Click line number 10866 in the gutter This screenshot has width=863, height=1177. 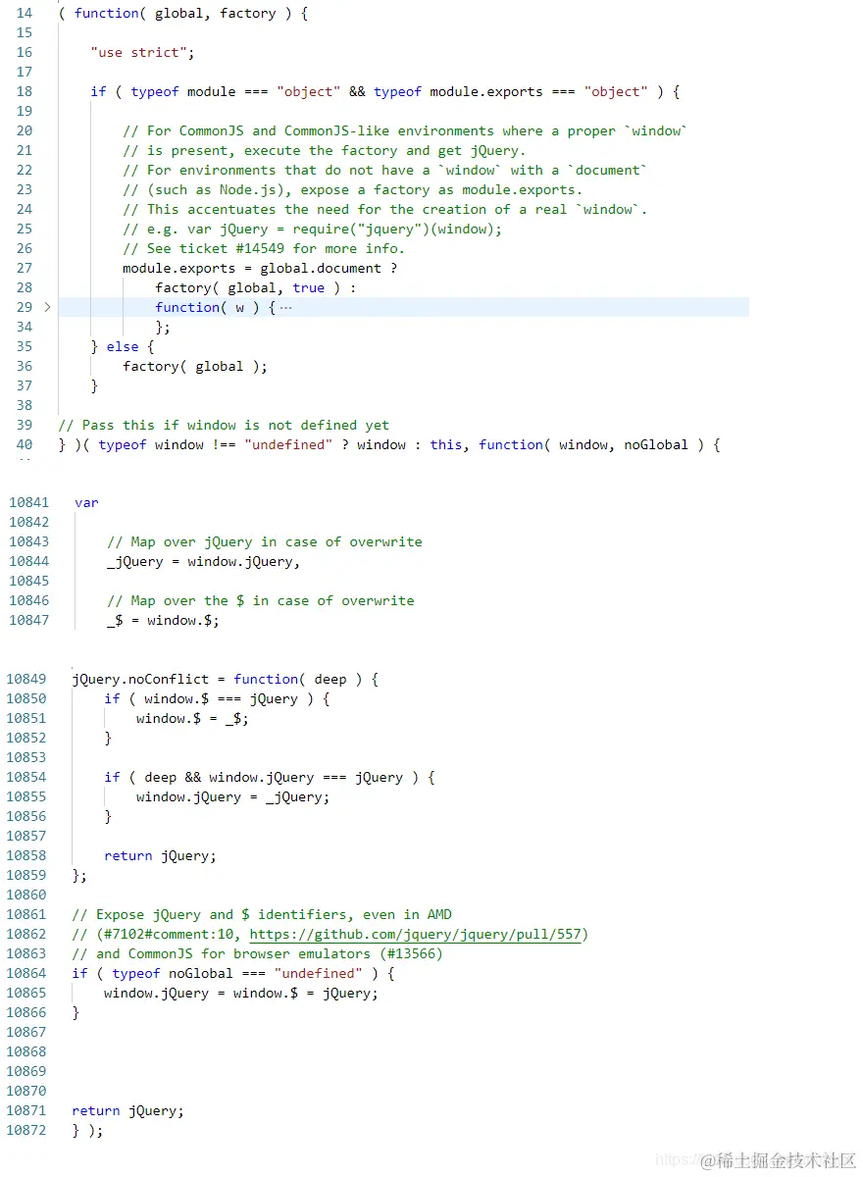26,1012
